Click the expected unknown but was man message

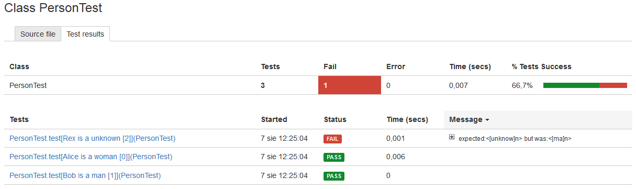[x=515, y=139]
